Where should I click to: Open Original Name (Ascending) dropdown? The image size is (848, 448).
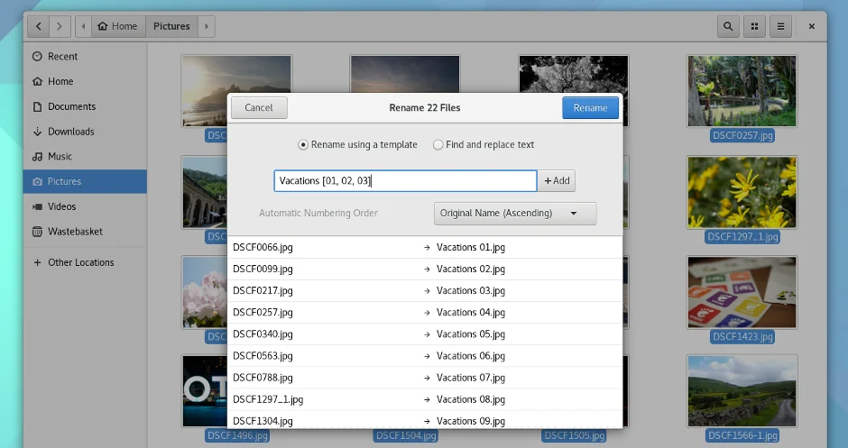[x=514, y=214]
